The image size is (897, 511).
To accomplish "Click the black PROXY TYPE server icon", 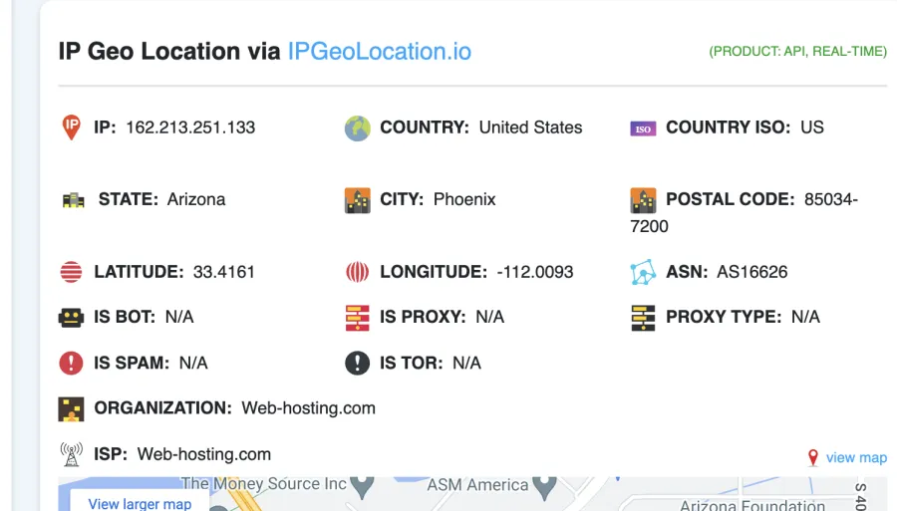I will pos(643,318).
